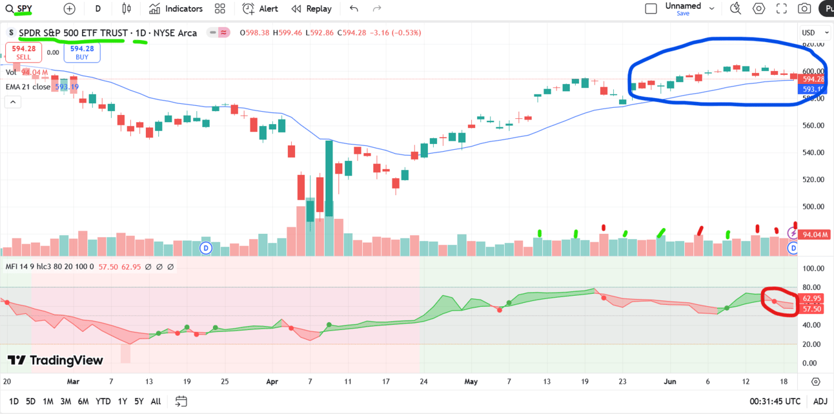Click the dividend D marker near March 19
834x414 pixels.
pyautogui.click(x=206, y=248)
